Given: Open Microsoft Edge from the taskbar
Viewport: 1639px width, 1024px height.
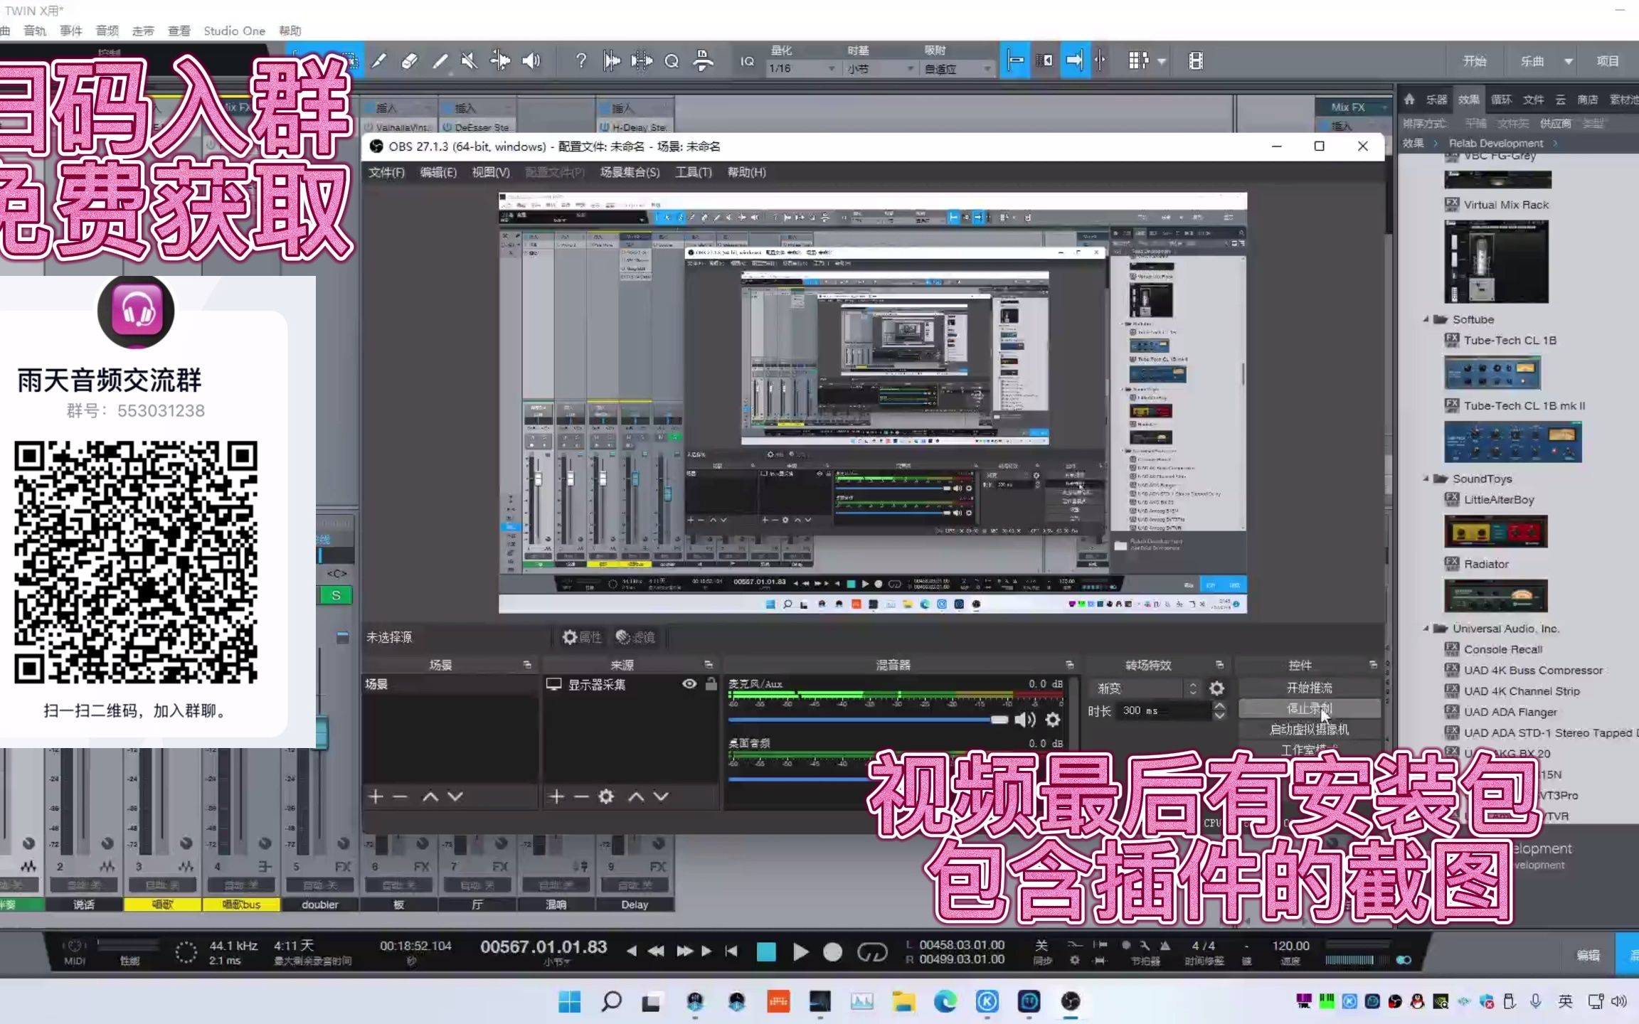Looking at the screenshot, I should click(945, 1001).
